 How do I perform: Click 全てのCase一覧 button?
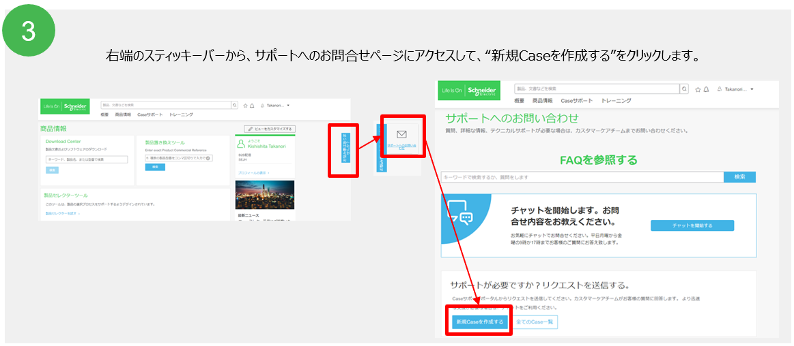click(x=535, y=321)
